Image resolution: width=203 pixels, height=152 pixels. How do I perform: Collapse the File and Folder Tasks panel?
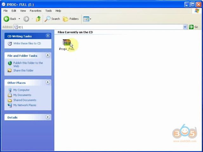(x=48, y=55)
